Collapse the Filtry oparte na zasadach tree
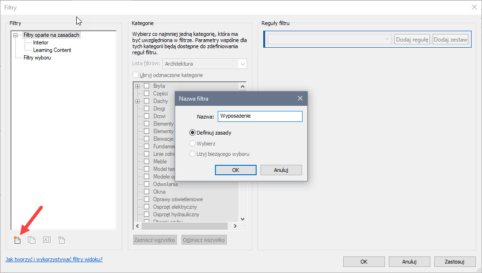The height and width of the screenshot is (273, 482). click(x=16, y=35)
